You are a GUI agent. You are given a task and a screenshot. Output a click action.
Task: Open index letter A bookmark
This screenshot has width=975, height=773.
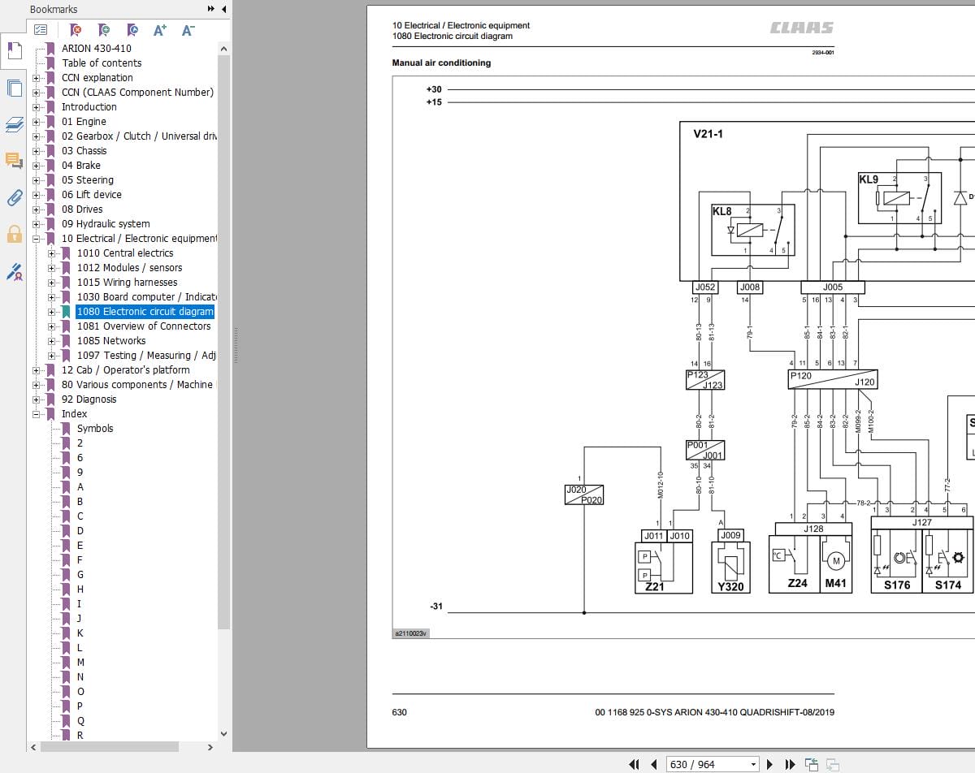(x=80, y=487)
